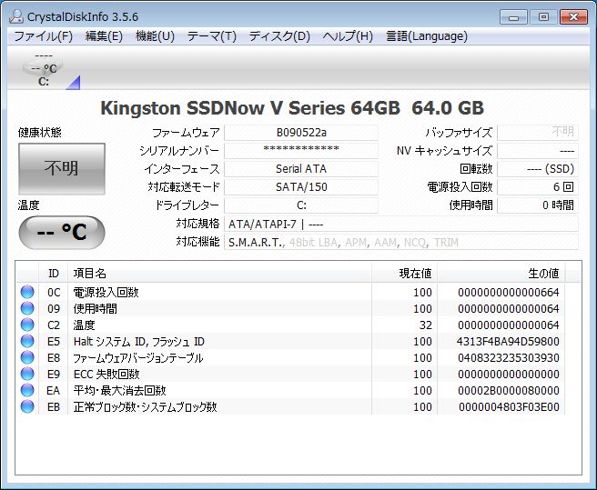Select the 平均・最大消去回数 attribute name

119,390
